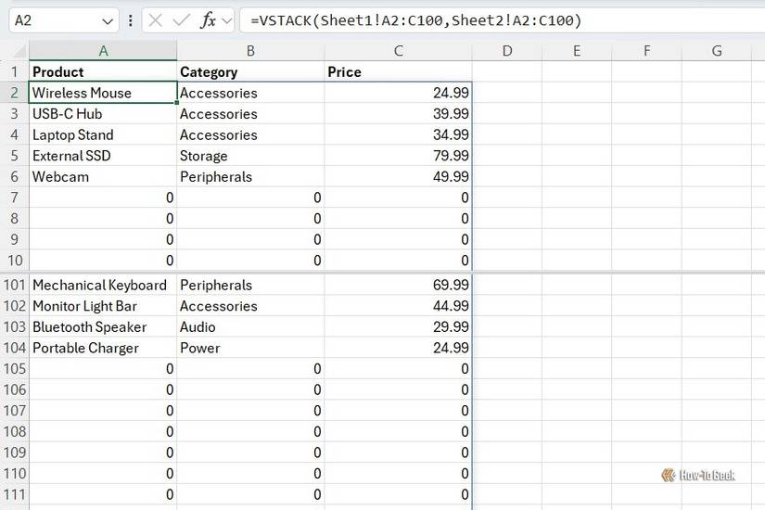Click the 44.99 price cell

[398, 306]
